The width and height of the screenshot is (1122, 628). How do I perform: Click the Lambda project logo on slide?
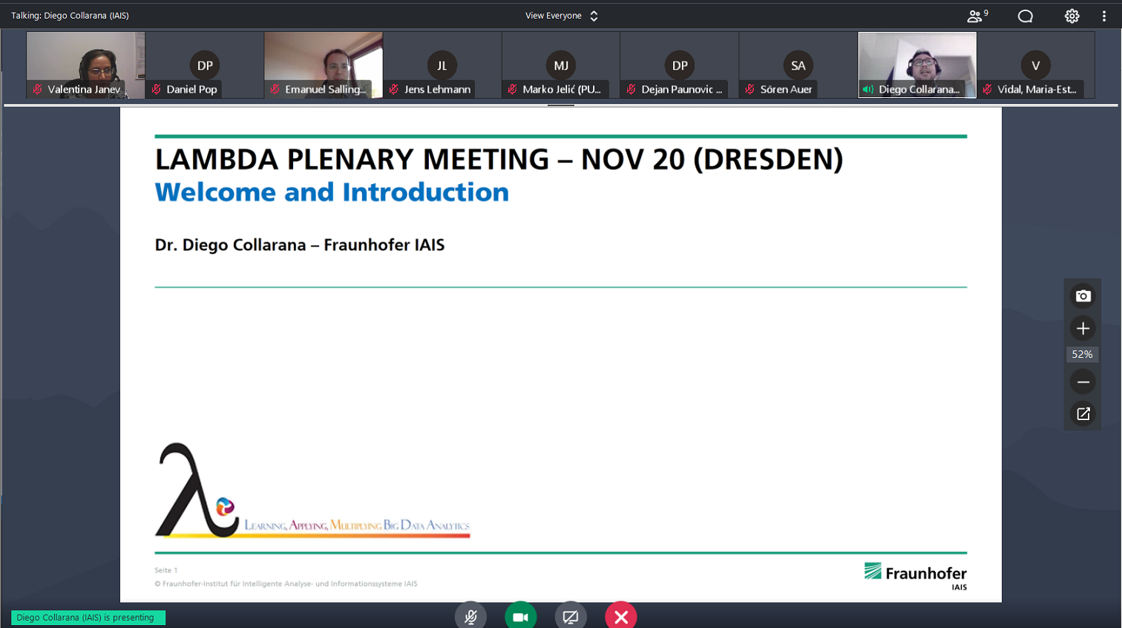click(312, 491)
